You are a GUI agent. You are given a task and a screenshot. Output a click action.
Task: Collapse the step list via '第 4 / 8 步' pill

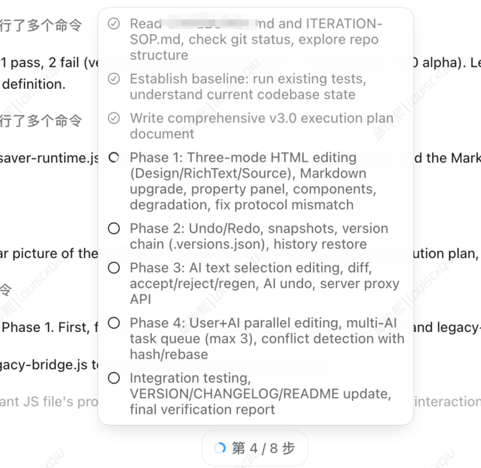(x=255, y=448)
